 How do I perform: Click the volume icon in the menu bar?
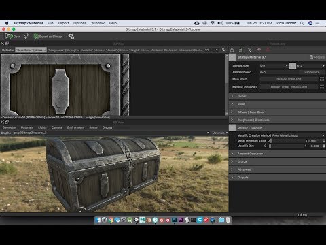point(220,23)
